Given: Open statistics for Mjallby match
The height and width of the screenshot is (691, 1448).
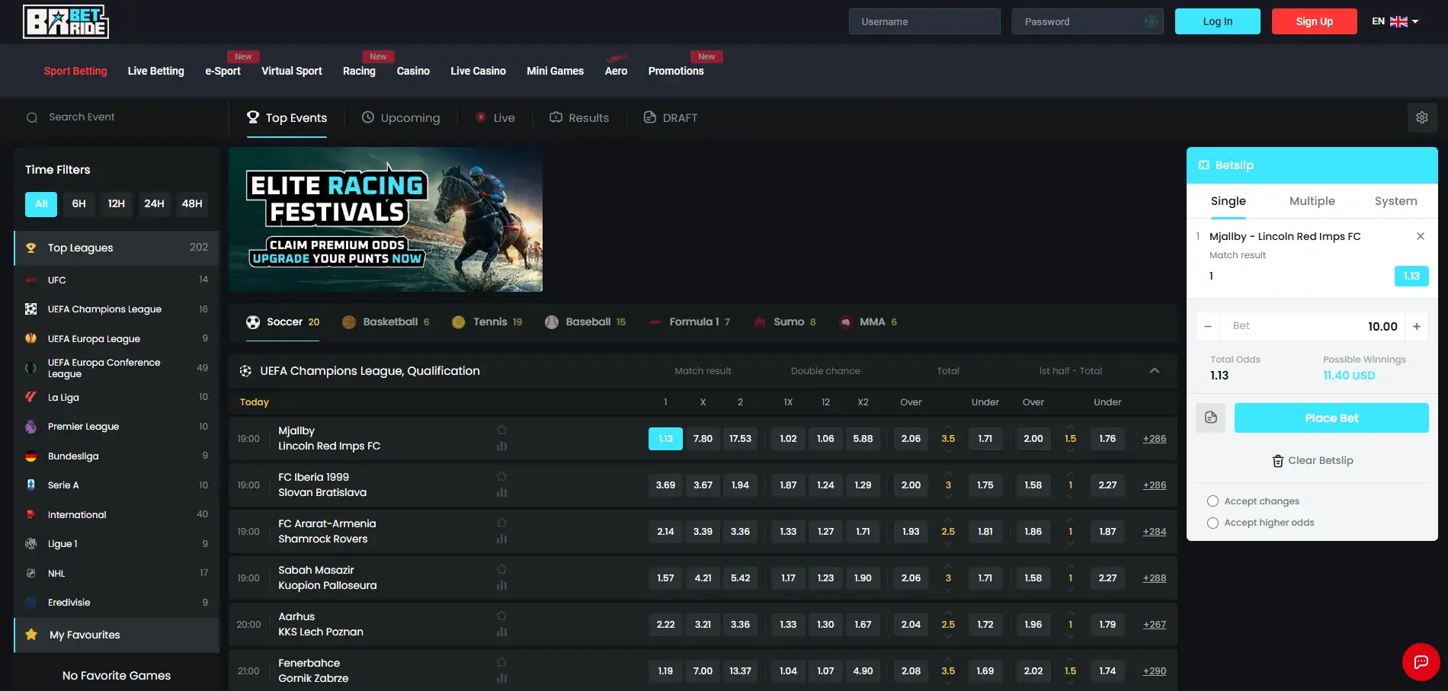Looking at the screenshot, I should tap(501, 446).
